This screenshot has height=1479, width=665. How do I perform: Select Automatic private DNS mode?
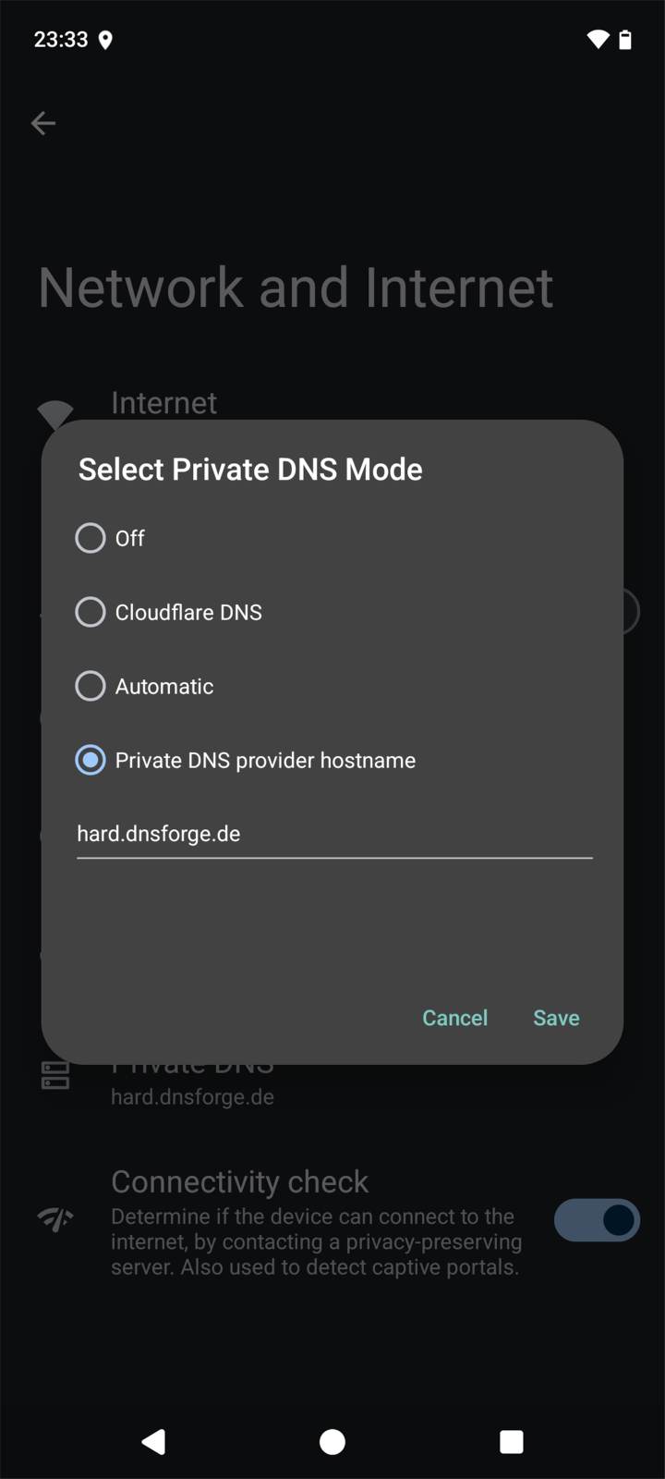pyautogui.click(x=91, y=686)
